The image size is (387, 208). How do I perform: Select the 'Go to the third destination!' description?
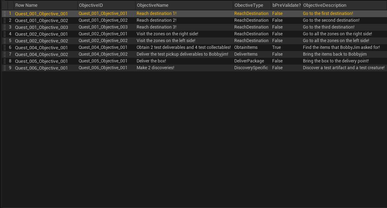pyautogui.click(x=328, y=27)
